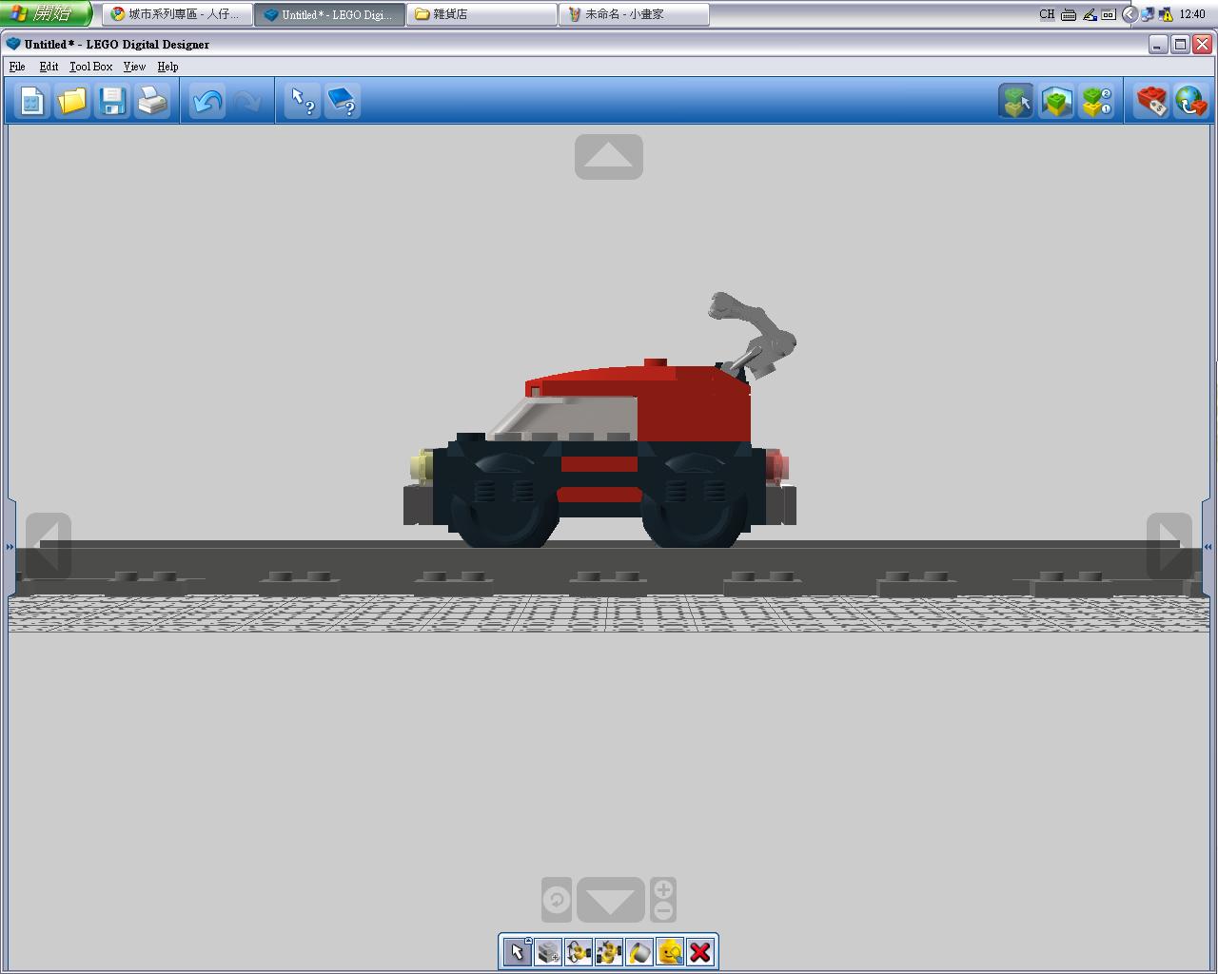
Task: Save the model with the floppy disk icon
Action: tap(111, 101)
